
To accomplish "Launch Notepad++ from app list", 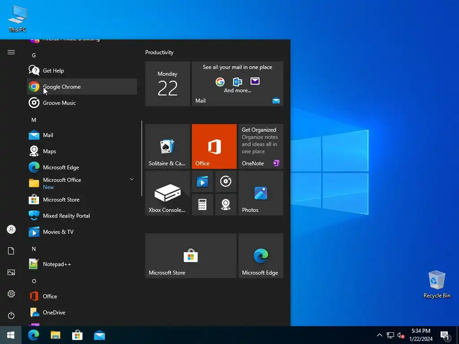I will point(82,264).
